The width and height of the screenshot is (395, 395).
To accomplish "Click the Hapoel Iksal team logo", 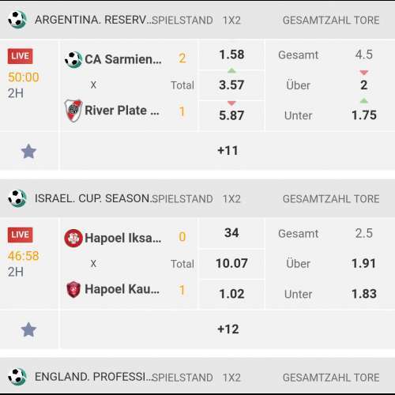I will tap(73, 238).
